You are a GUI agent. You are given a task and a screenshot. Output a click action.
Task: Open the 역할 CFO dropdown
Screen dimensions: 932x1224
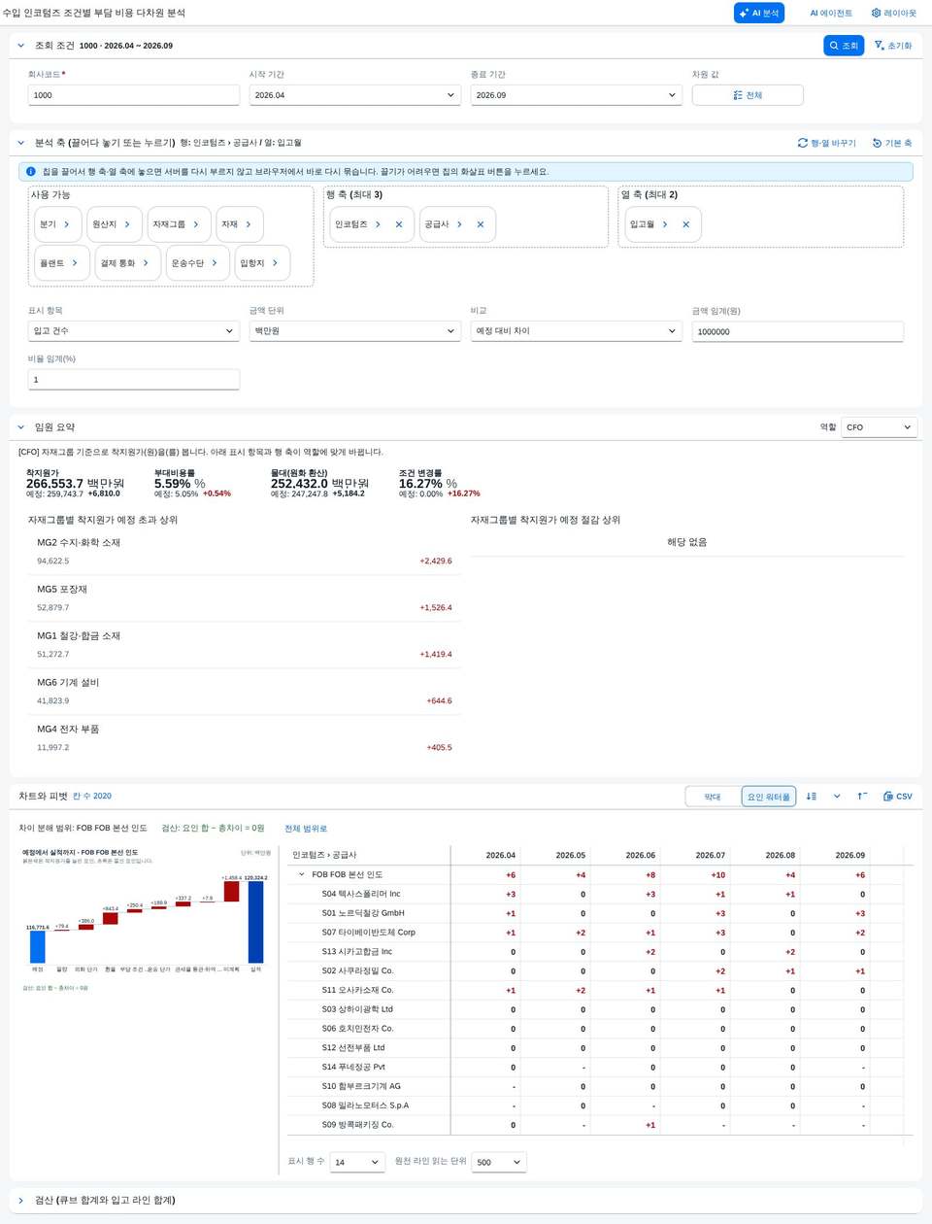(879, 427)
